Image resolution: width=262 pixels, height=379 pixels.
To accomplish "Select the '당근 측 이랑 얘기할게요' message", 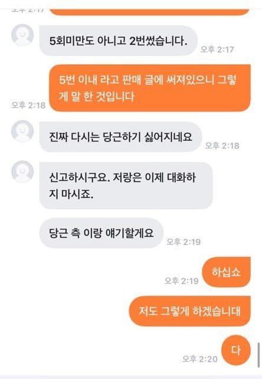I will point(101,233).
